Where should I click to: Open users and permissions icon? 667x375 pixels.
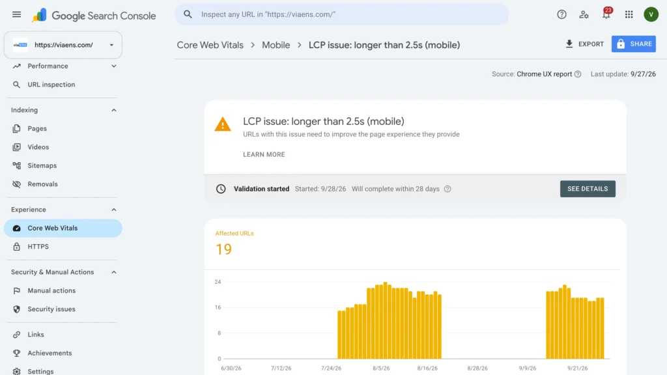click(x=584, y=14)
